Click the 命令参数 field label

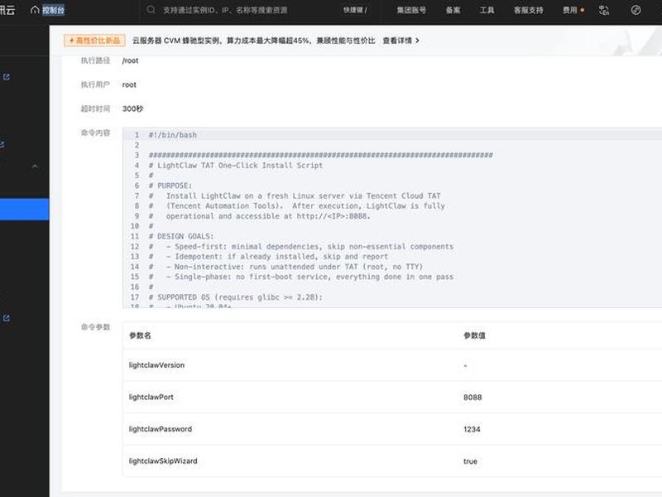(x=95, y=326)
